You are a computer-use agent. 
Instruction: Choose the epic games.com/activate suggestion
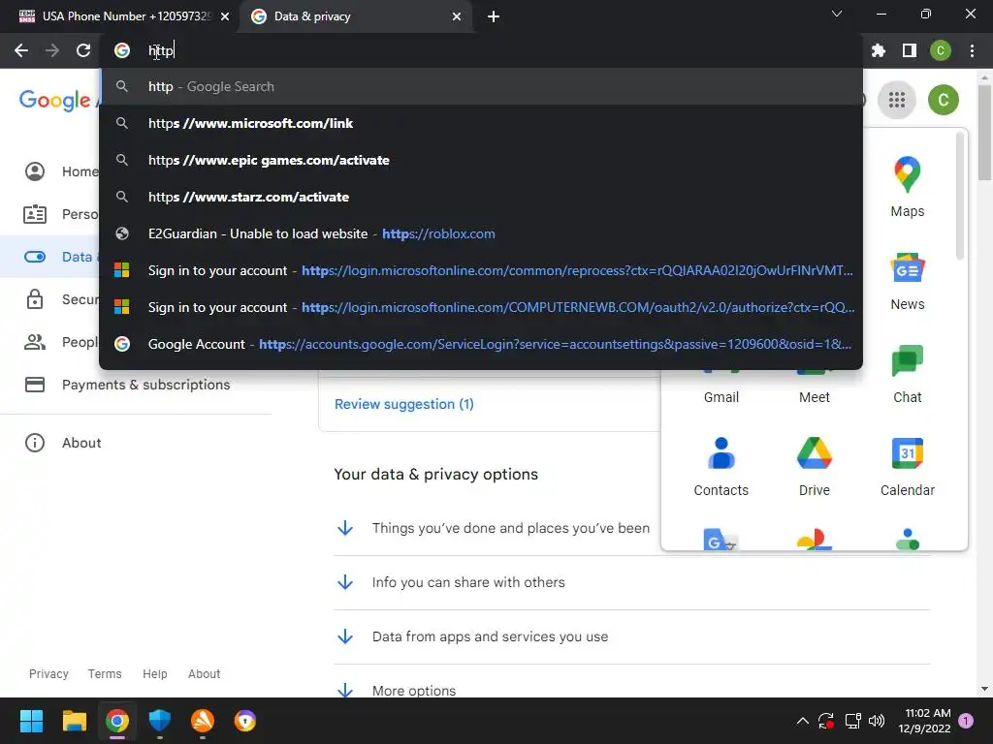[x=481, y=160]
